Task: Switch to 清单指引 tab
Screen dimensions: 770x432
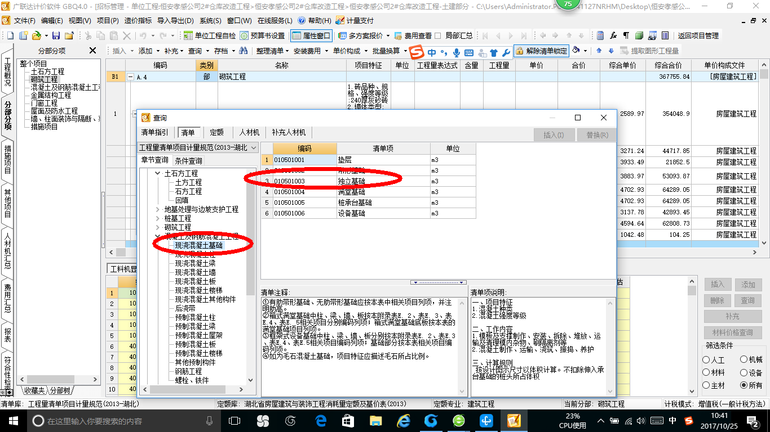Action: click(x=154, y=132)
